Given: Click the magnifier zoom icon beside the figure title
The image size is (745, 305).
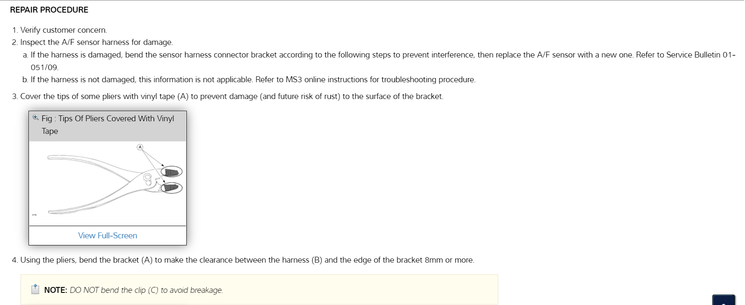Looking at the screenshot, I should (x=36, y=118).
